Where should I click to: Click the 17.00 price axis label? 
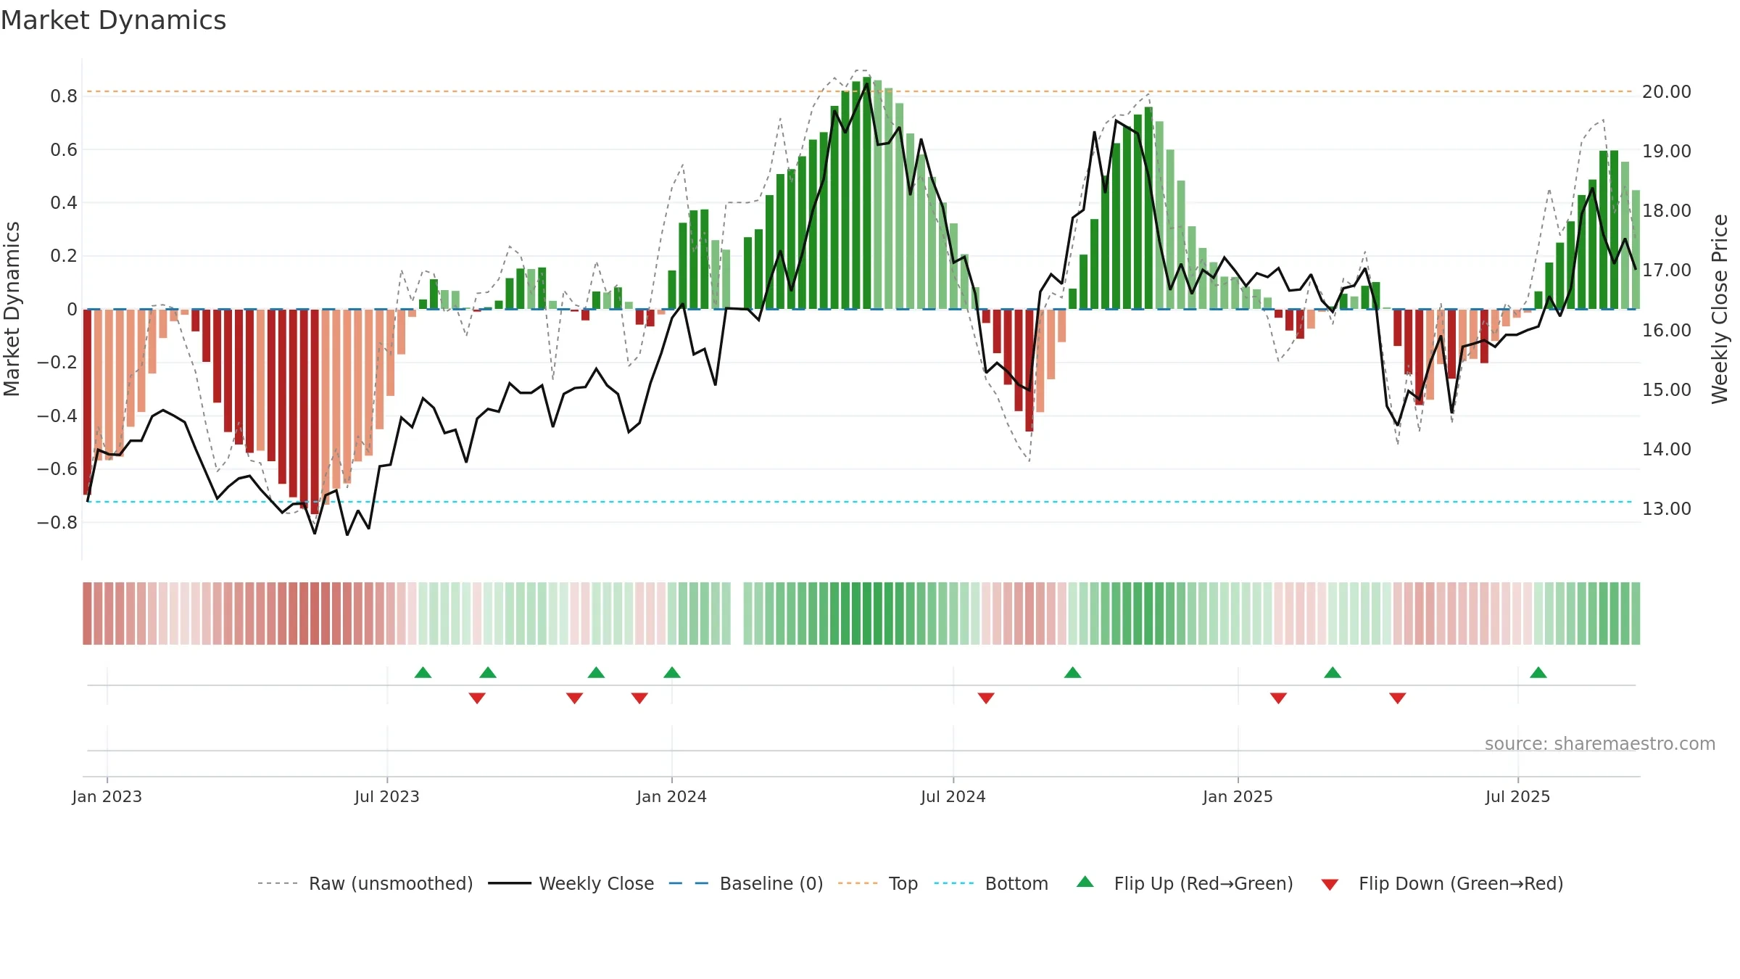1667,270
